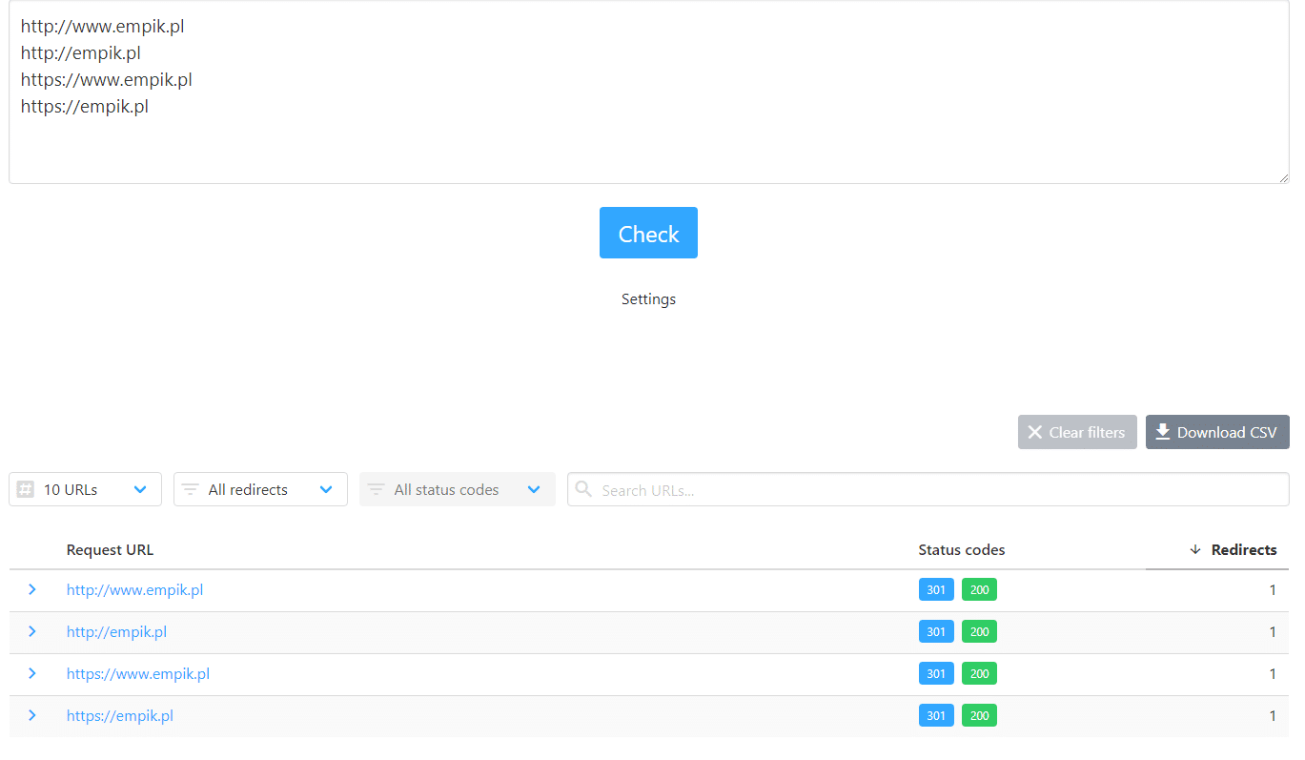Click the 301 badge for https://www.empik.pl
Viewport: 1305px width, 760px height.
tap(936, 674)
